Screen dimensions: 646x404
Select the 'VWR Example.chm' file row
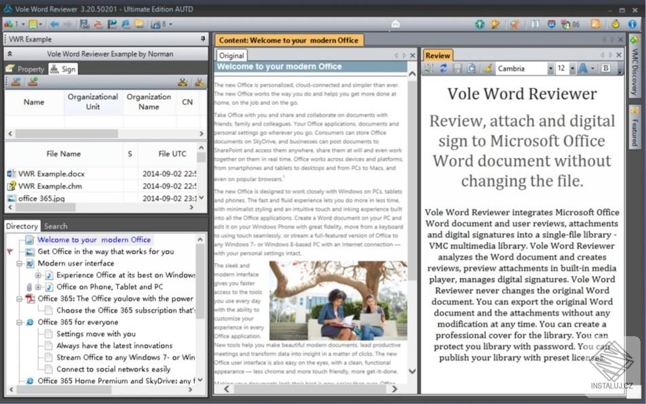click(101, 186)
